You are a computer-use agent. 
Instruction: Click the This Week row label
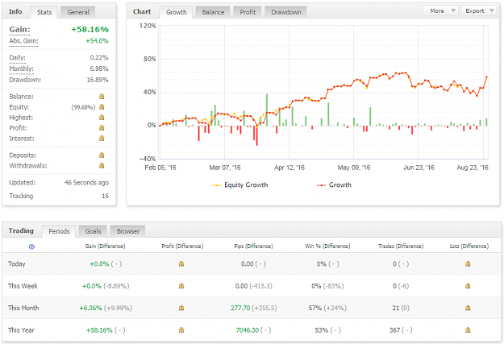click(x=23, y=286)
